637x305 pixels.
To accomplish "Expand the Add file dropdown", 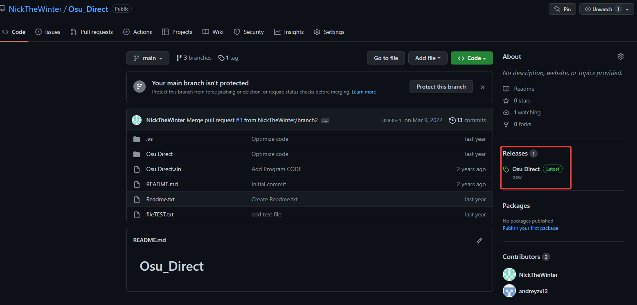I will click(x=428, y=58).
